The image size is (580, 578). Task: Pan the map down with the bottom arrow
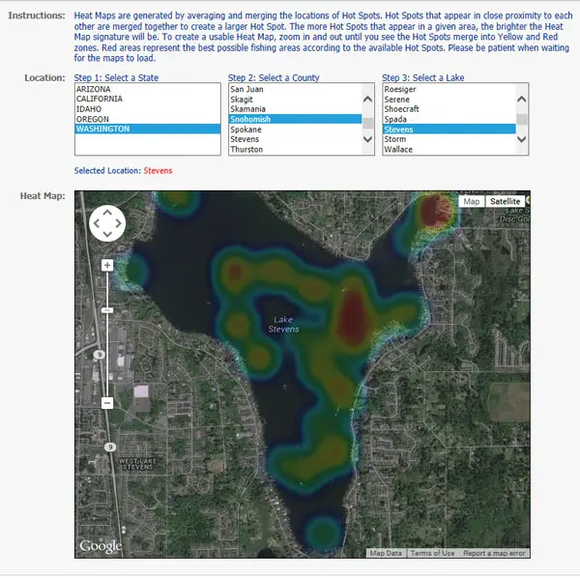click(x=107, y=234)
